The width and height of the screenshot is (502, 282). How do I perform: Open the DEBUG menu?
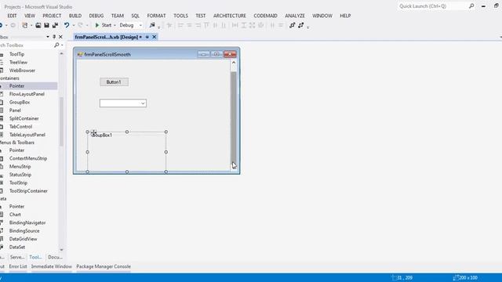coord(96,16)
